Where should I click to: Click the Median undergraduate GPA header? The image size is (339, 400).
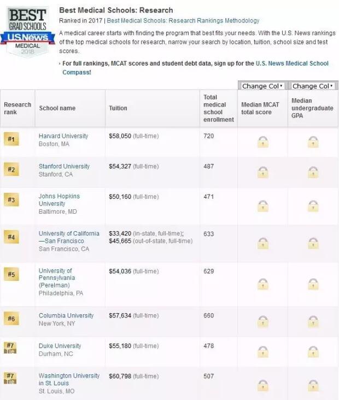tap(313, 108)
